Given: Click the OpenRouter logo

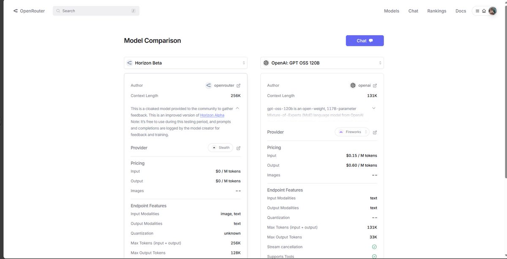Looking at the screenshot, I should (x=29, y=11).
